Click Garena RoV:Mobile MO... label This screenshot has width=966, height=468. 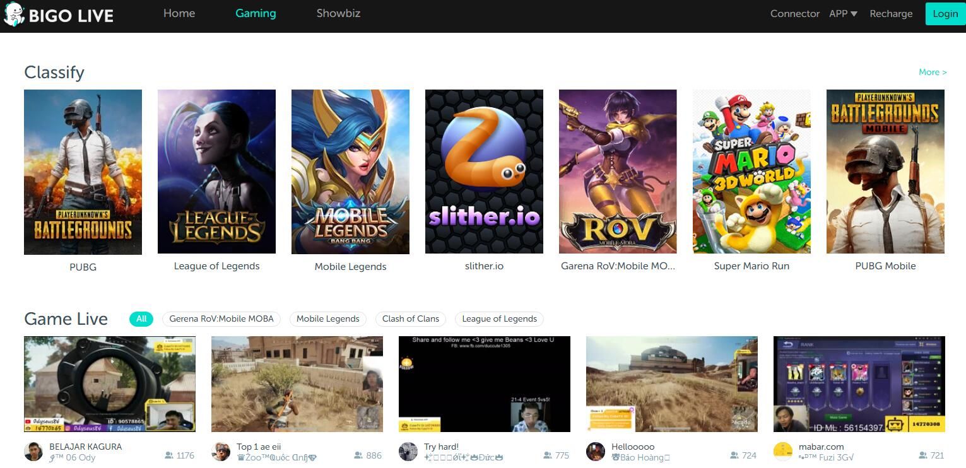click(618, 266)
